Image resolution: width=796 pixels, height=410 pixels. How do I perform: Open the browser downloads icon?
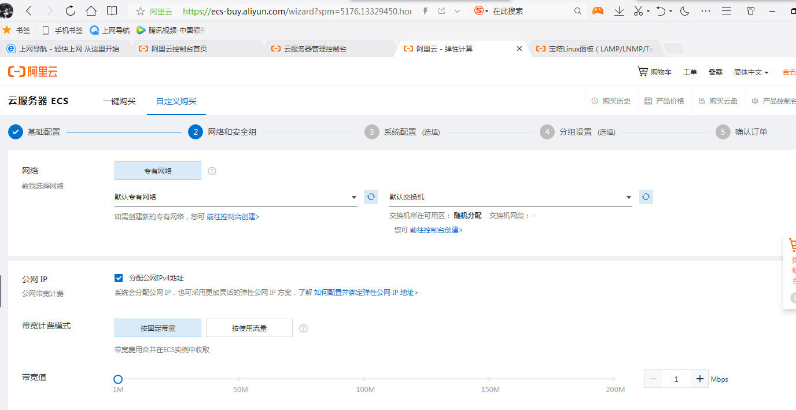[619, 11]
